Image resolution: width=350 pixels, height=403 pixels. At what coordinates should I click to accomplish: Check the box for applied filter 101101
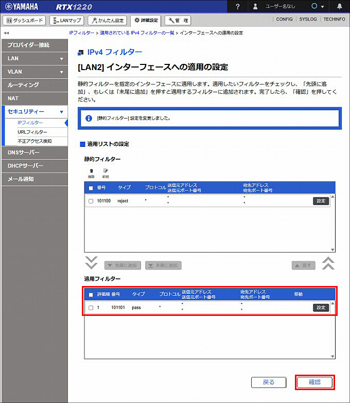click(91, 308)
